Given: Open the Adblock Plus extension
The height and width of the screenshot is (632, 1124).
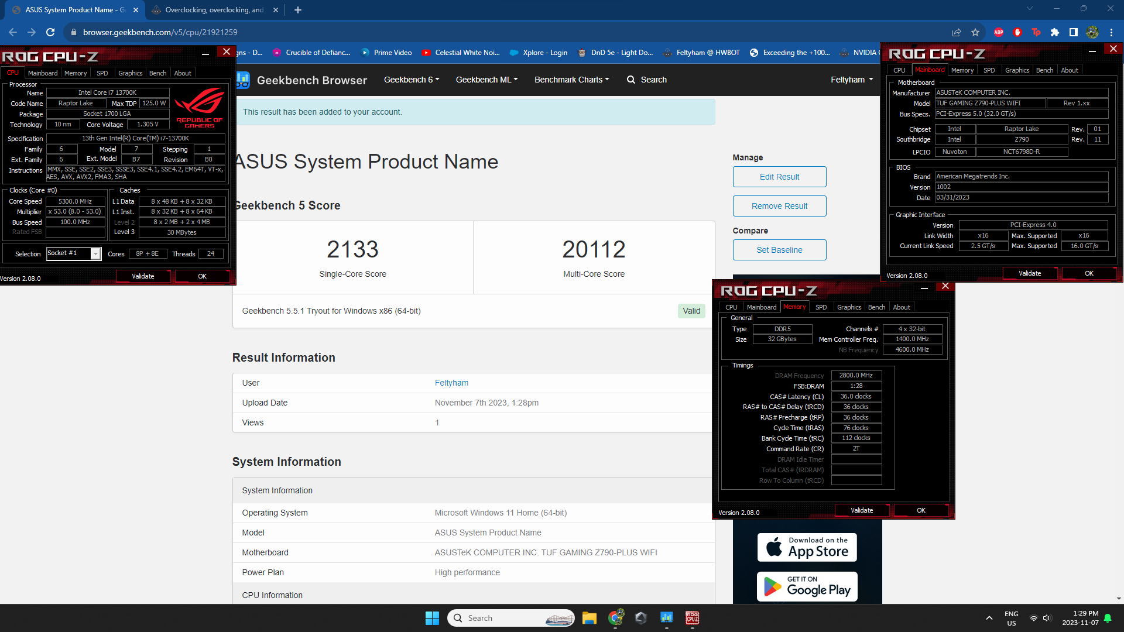Looking at the screenshot, I should (x=999, y=32).
